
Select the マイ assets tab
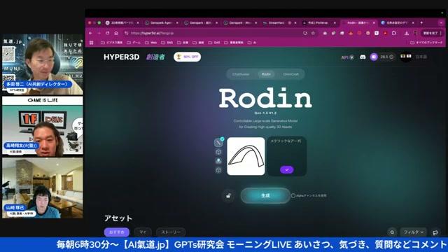coord(143,232)
